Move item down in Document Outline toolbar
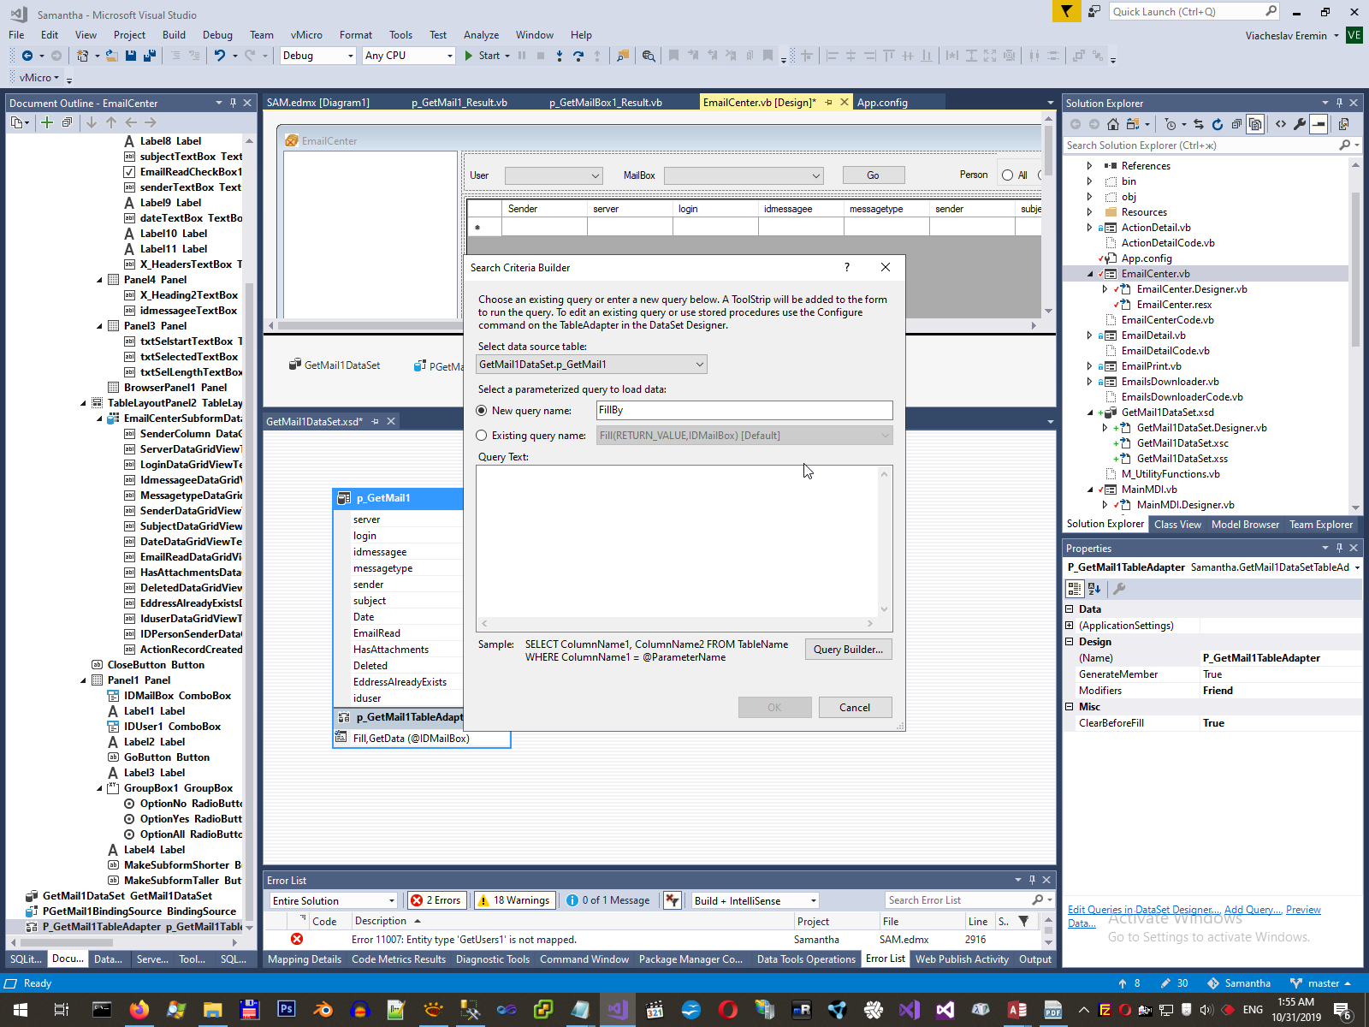1369x1027 pixels. click(92, 122)
